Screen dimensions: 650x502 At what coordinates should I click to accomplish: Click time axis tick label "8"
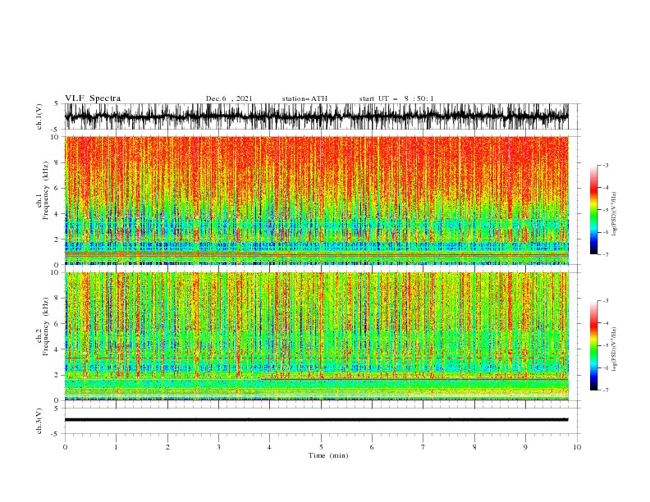point(474,447)
